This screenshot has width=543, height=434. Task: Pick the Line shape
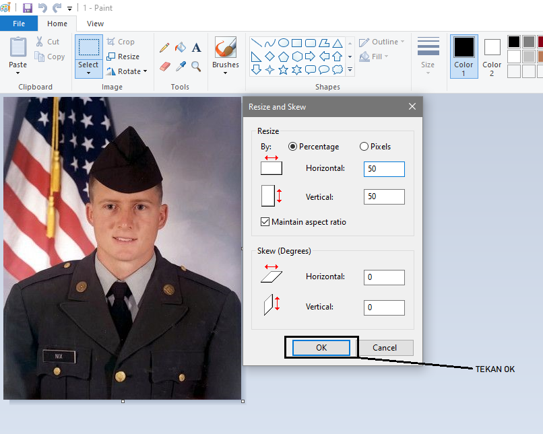[x=256, y=43]
